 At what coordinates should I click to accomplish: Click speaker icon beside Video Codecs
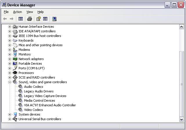coord(21,110)
